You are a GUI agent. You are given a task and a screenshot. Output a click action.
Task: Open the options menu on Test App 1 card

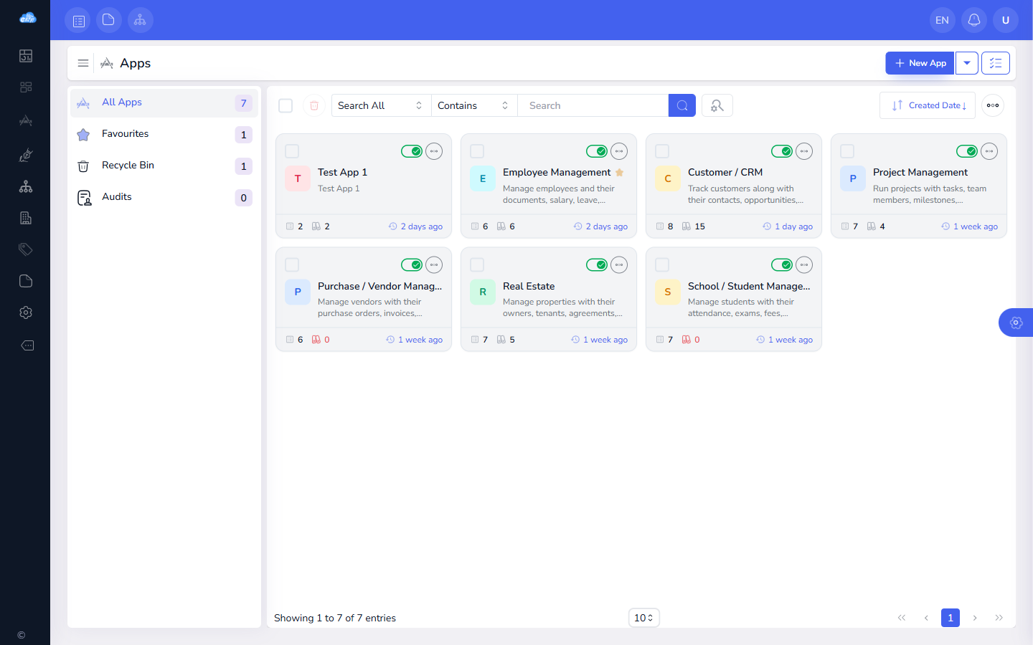pos(434,151)
